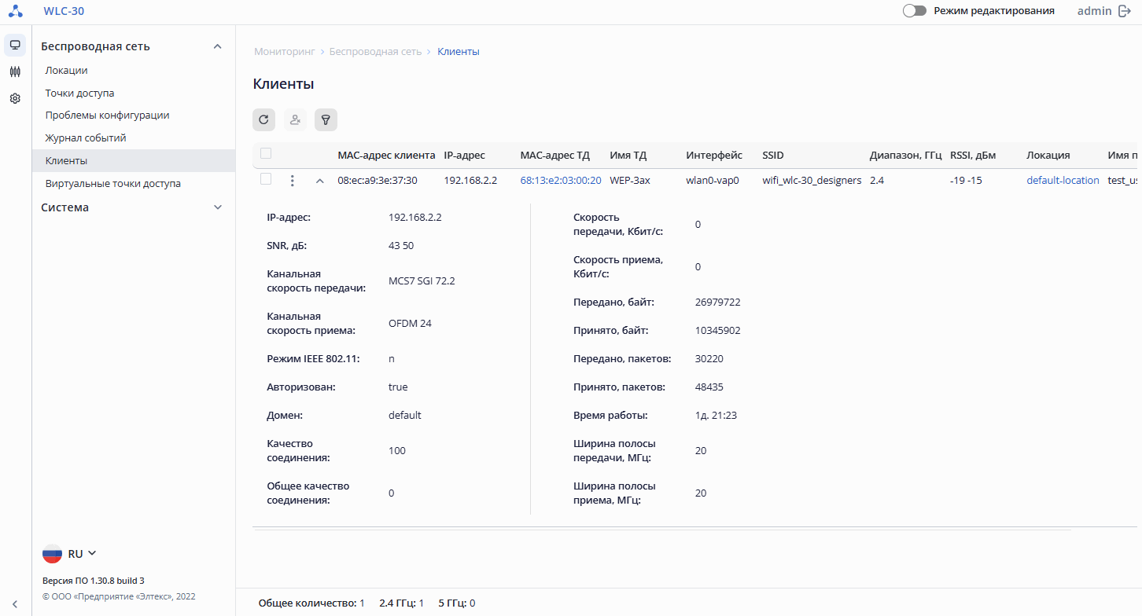
Task: Toggle the Режим редактирования switch
Action: point(914,11)
